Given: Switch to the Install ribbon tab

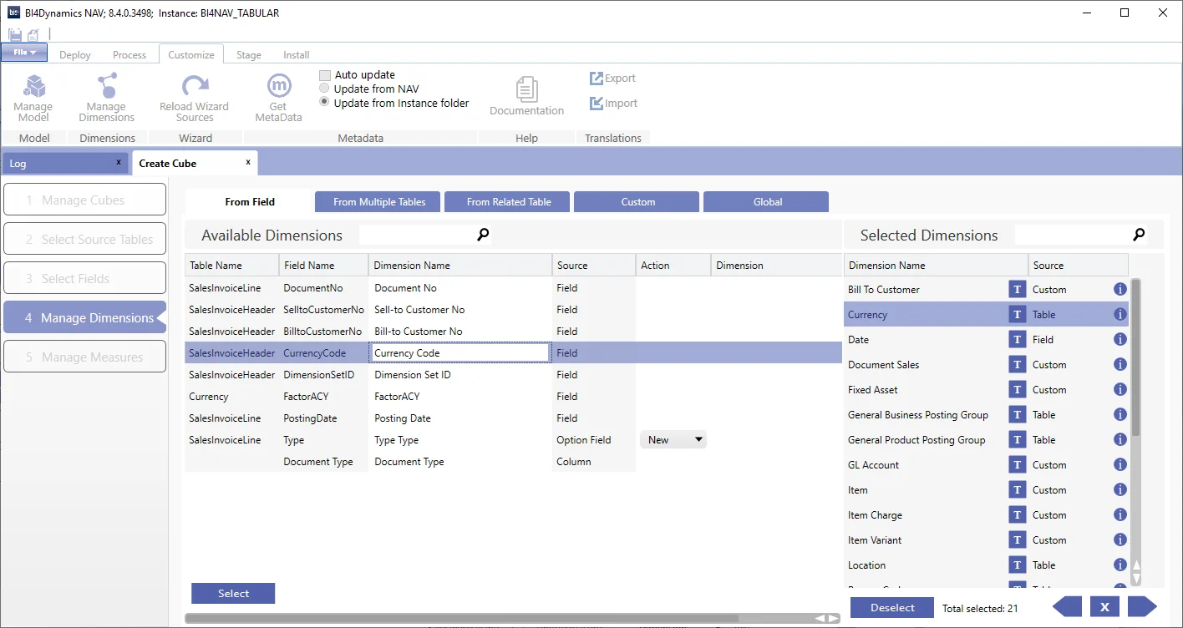Looking at the screenshot, I should tap(297, 55).
